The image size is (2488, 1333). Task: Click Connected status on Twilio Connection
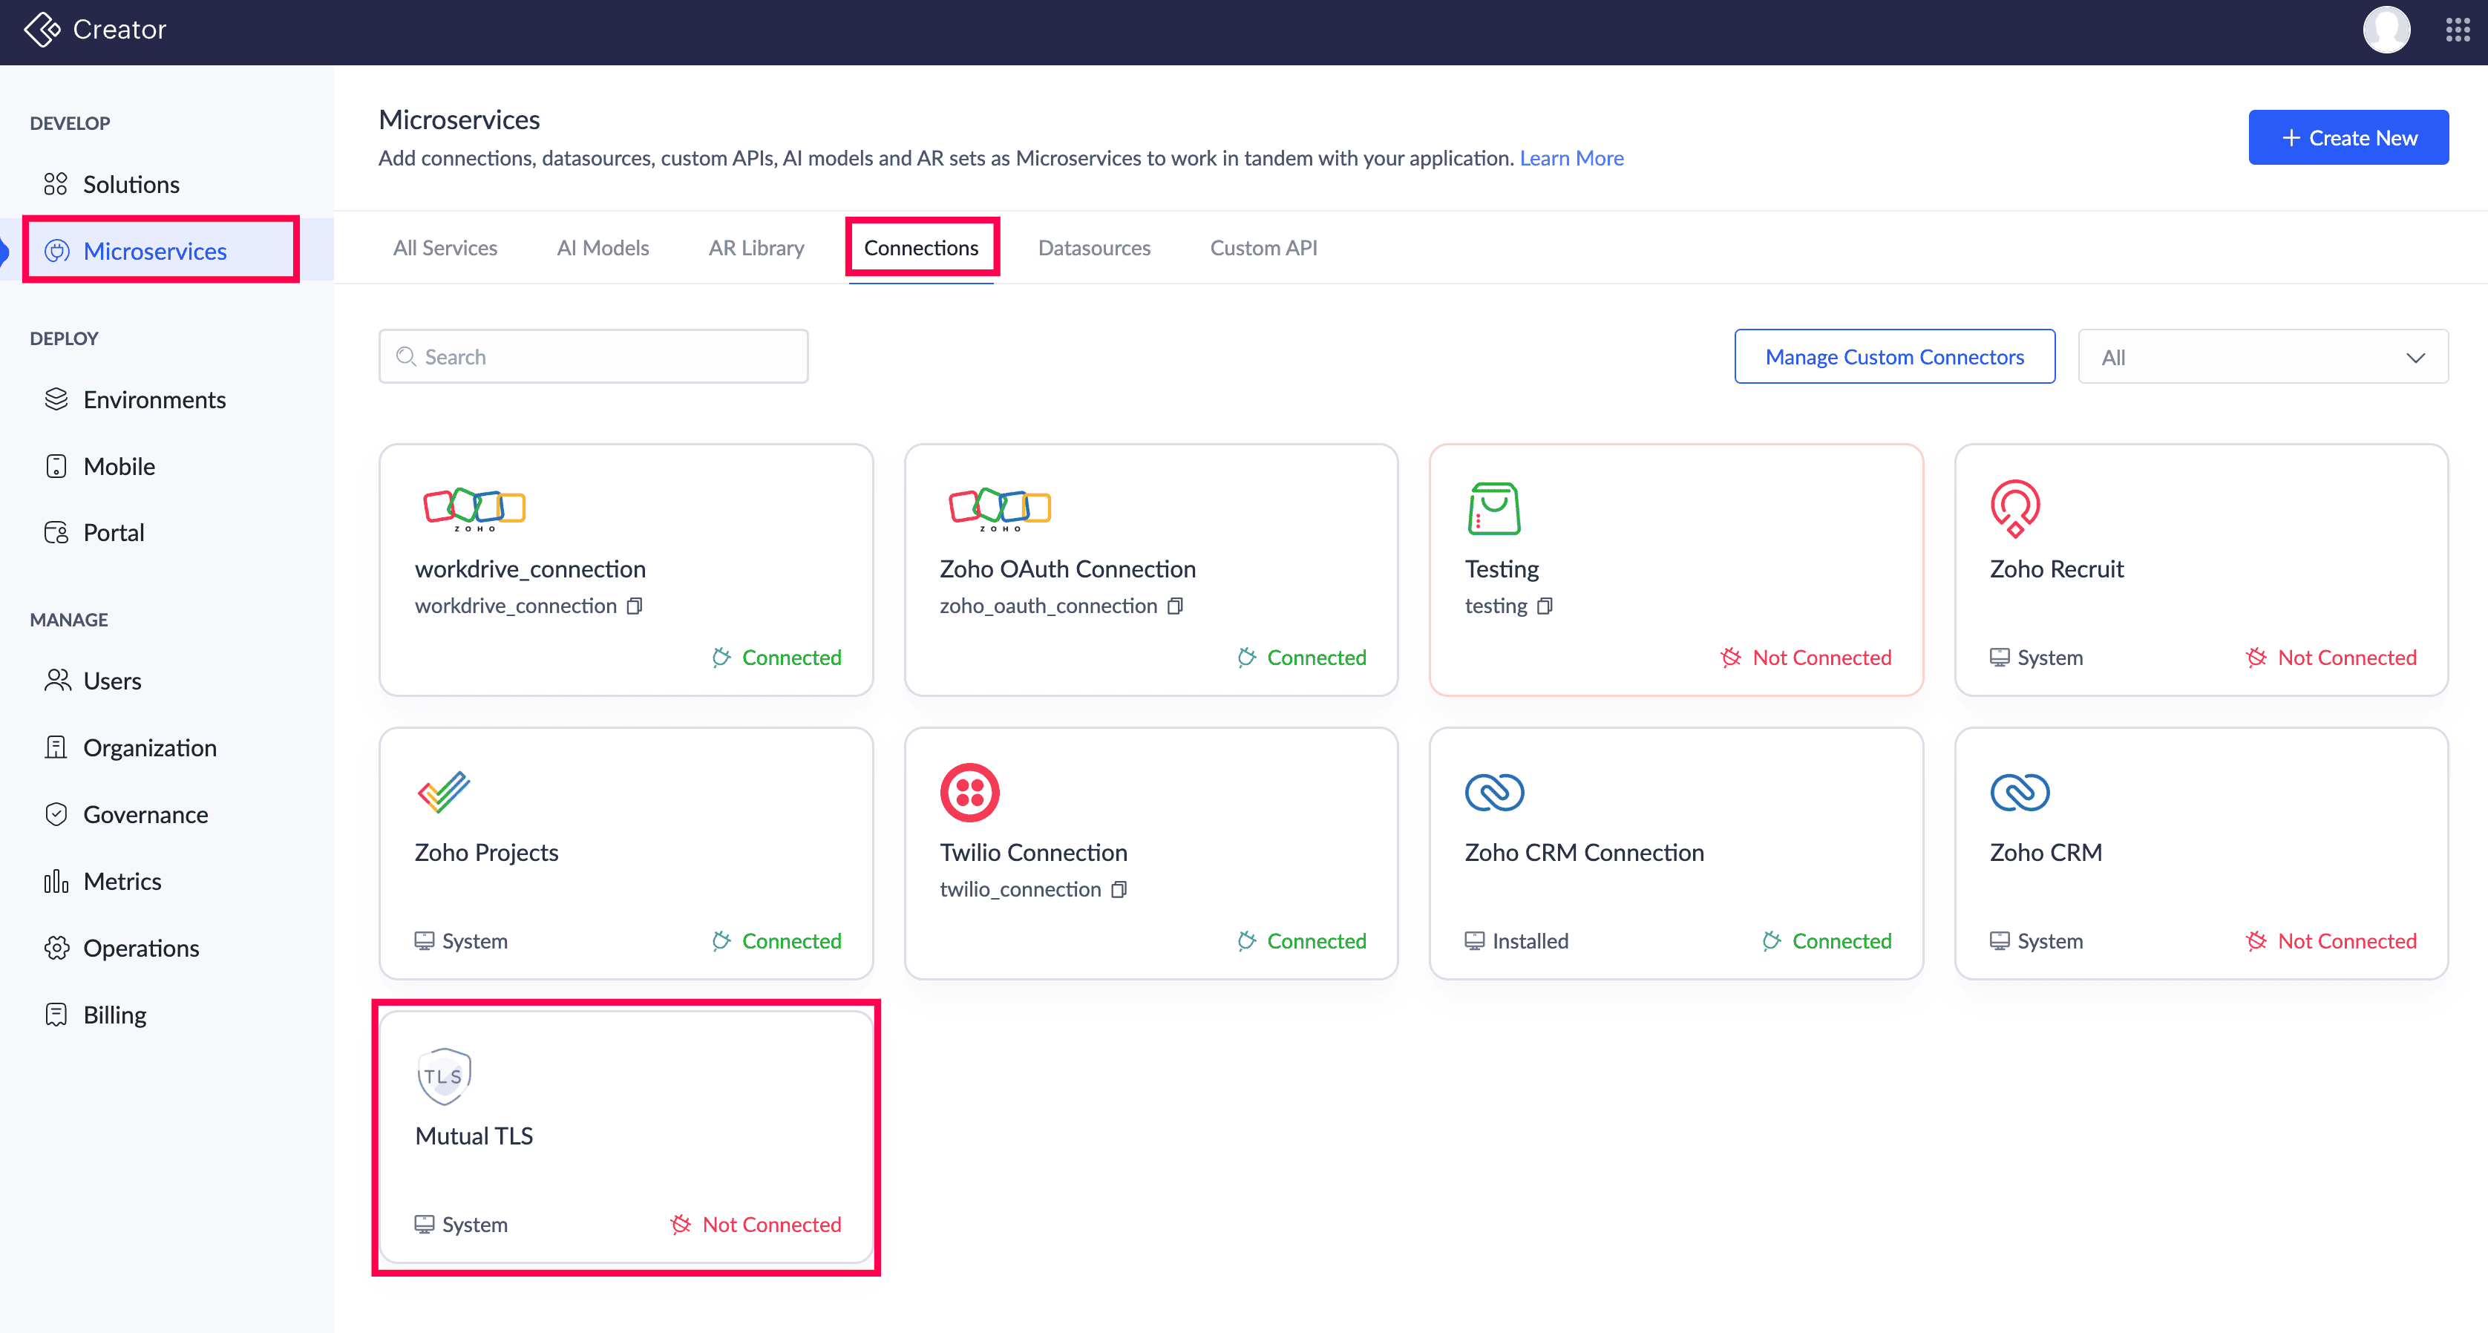[x=1302, y=940]
